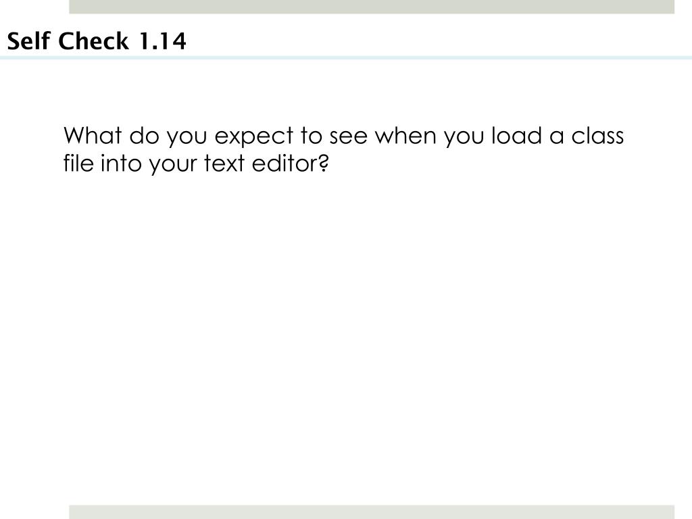Click the word 'to' before 'see'
Viewport: 692px width, 519px height.
(312, 136)
